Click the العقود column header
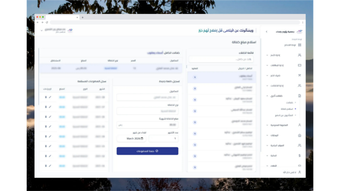 [x=195, y=68]
